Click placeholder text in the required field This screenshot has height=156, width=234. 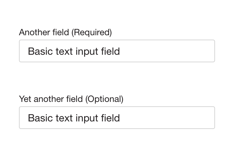coord(74,51)
